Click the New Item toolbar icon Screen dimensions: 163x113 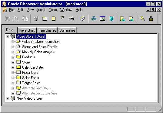[x=54, y=19]
